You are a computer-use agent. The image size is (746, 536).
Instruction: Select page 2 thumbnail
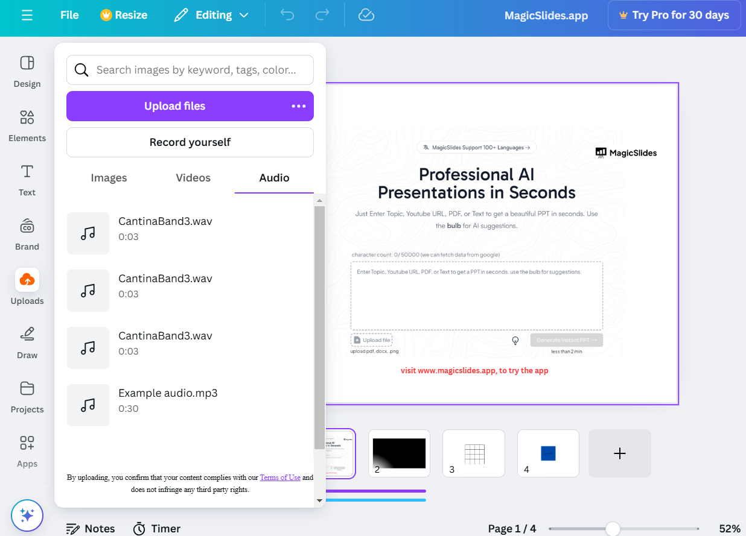399,453
